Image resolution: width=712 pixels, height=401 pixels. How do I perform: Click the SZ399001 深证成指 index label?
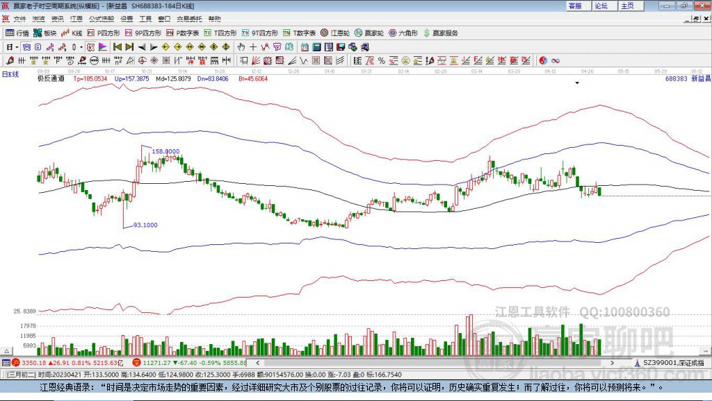click(x=672, y=363)
